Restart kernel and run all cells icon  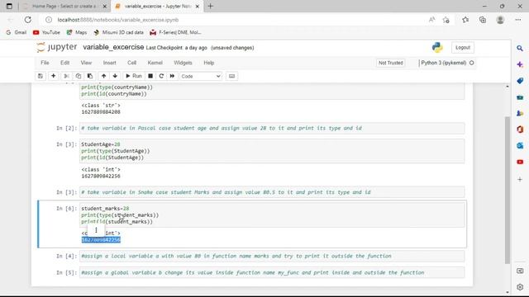[173, 76]
